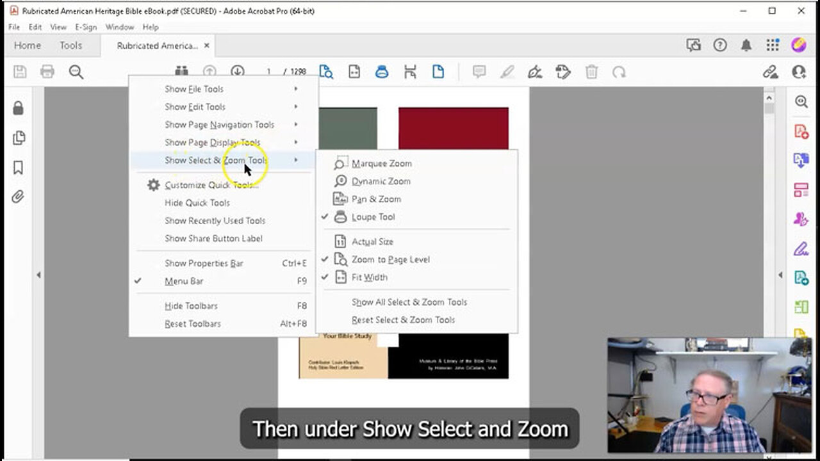Image resolution: width=820 pixels, height=461 pixels.
Task: Open the Edit menu
Action: [35, 28]
